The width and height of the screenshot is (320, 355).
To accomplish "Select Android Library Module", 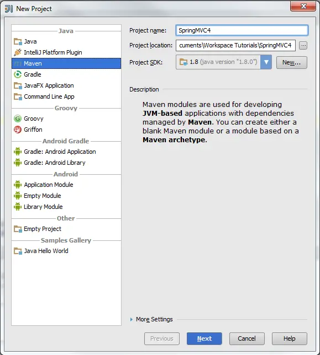I will [x=66, y=207].
